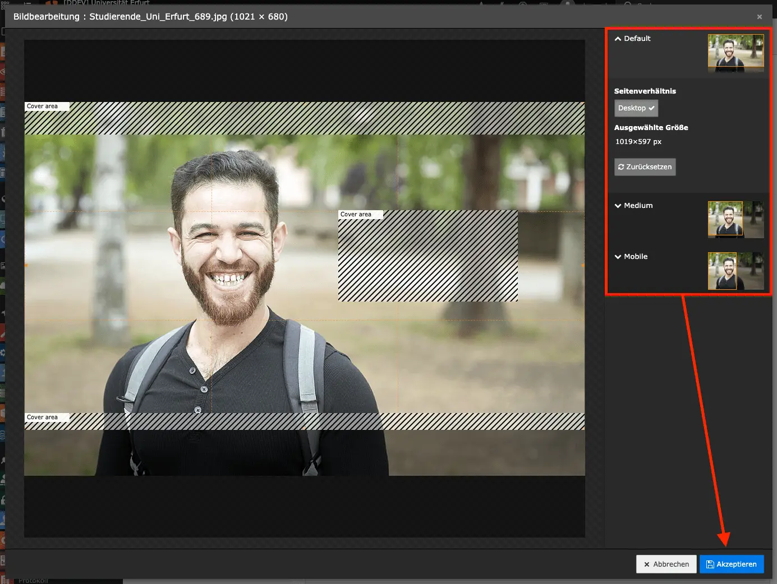The height and width of the screenshot is (584, 777).
Task: Click the refresh icon on the Zurücksetzen button
Action: coord(621,167)
